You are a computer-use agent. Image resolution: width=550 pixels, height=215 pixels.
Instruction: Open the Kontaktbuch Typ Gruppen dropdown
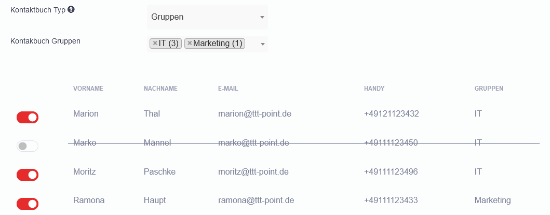point(207,17)
